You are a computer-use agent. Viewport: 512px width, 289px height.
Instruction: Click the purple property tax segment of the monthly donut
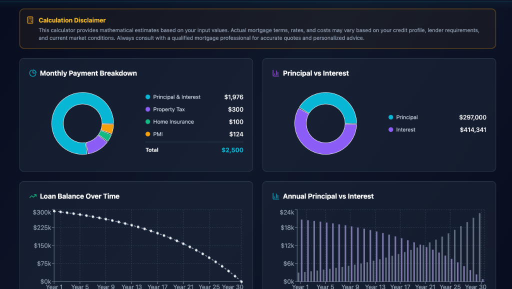[96, 145]
